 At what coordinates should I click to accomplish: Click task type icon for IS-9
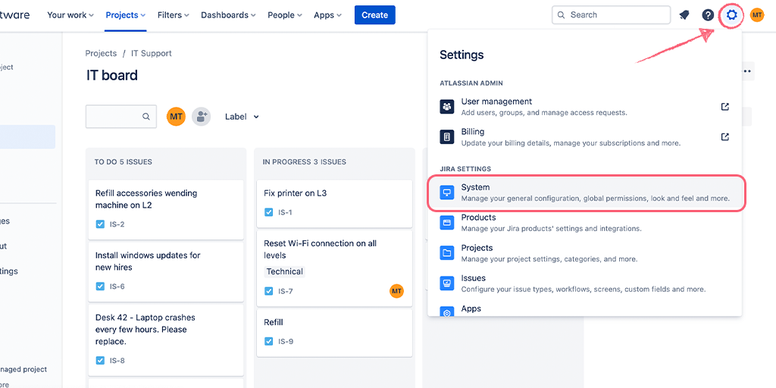[269, 341]
